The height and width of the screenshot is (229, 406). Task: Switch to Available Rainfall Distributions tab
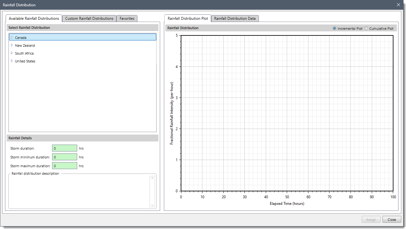(34, 19)
